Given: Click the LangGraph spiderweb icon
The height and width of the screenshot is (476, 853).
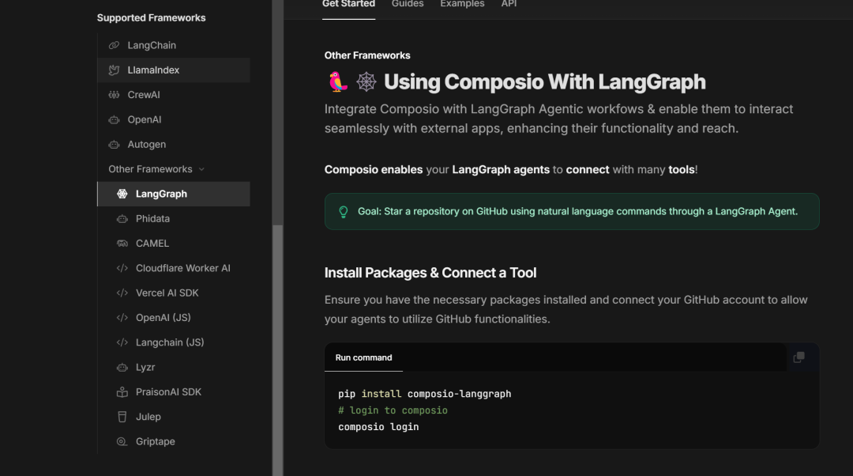Looking at the screenshot, I should pos(124,194).
